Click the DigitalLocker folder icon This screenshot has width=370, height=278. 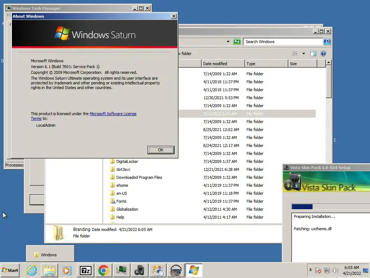113,161
